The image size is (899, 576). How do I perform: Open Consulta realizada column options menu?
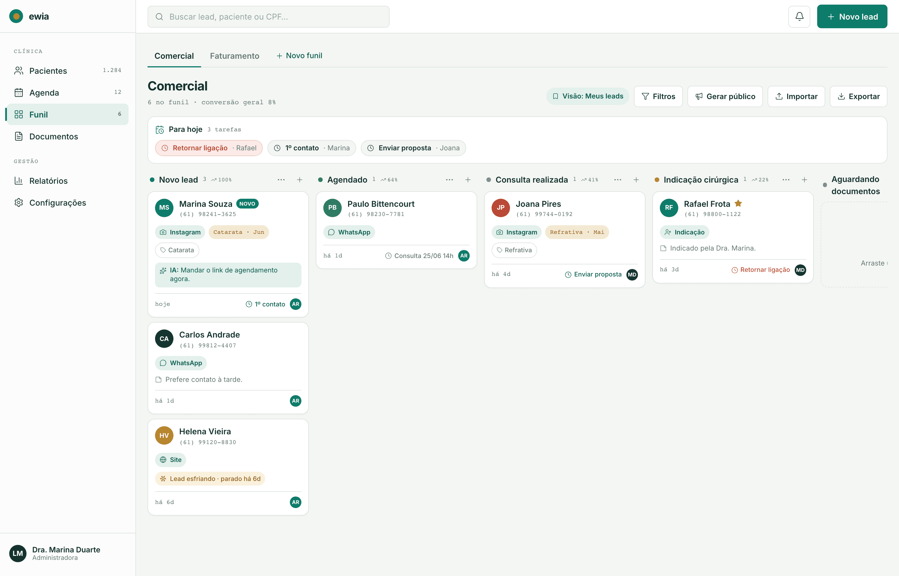[x=618, y=180]
